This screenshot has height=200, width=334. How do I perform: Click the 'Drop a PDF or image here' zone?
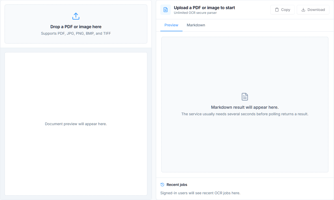click(x=76, y=24)
